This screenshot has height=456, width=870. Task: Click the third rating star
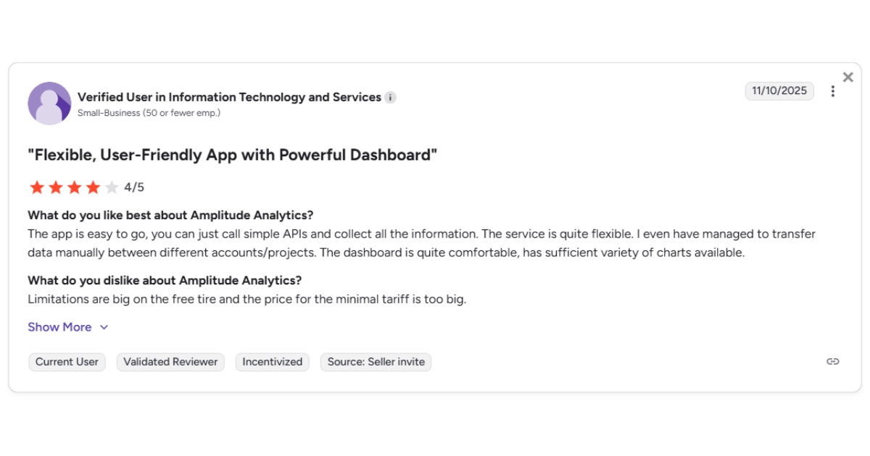(x=74, y=188)
